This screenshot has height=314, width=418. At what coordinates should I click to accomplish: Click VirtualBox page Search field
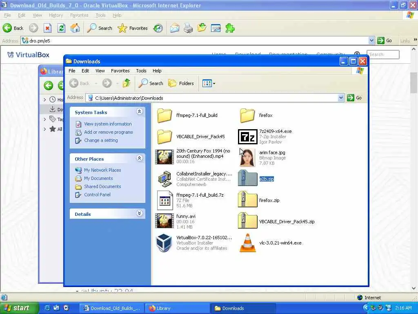(383, 54)
